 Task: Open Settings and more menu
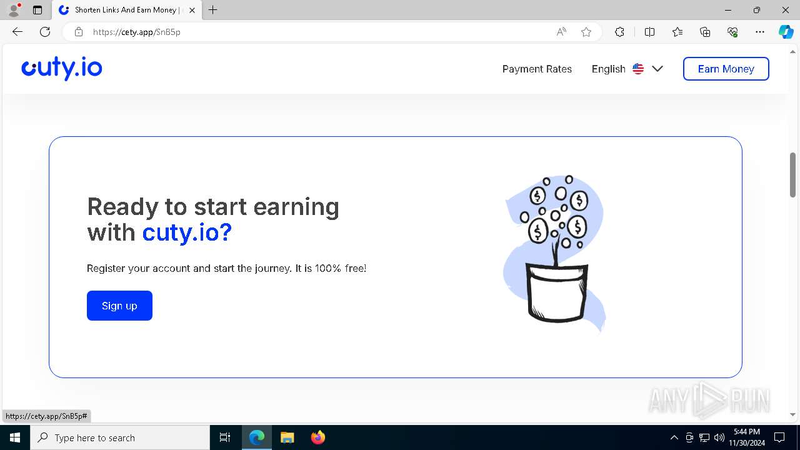pyautogui.click(x=760, y=32)
